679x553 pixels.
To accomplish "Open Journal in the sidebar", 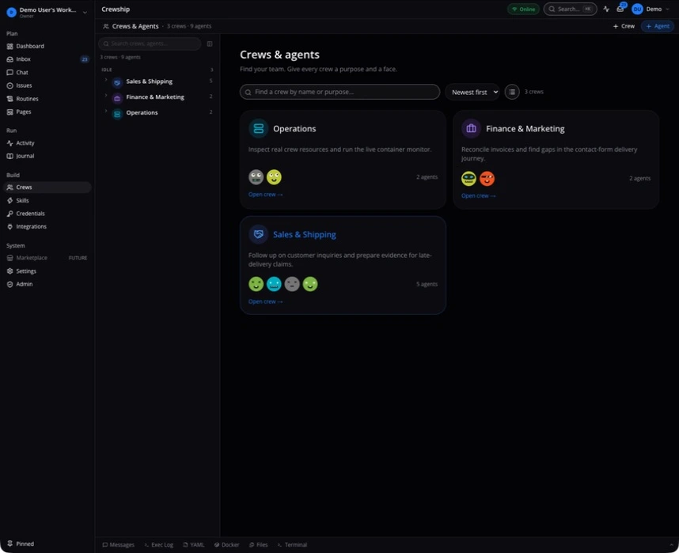I will pyautogui.click(x=47, y=156).
